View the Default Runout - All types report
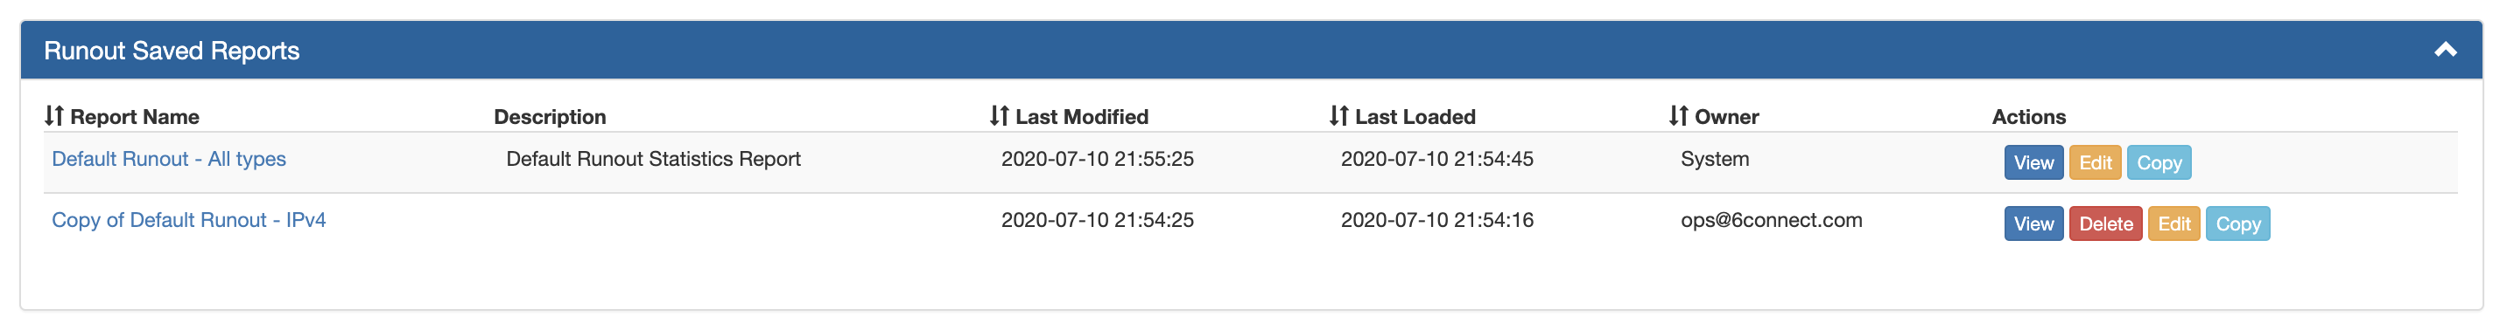 (x=2033, y=162)
